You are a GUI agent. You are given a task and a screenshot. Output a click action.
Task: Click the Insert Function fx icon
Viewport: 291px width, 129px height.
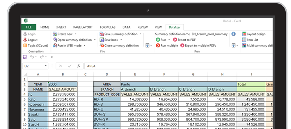coord(79,66)
